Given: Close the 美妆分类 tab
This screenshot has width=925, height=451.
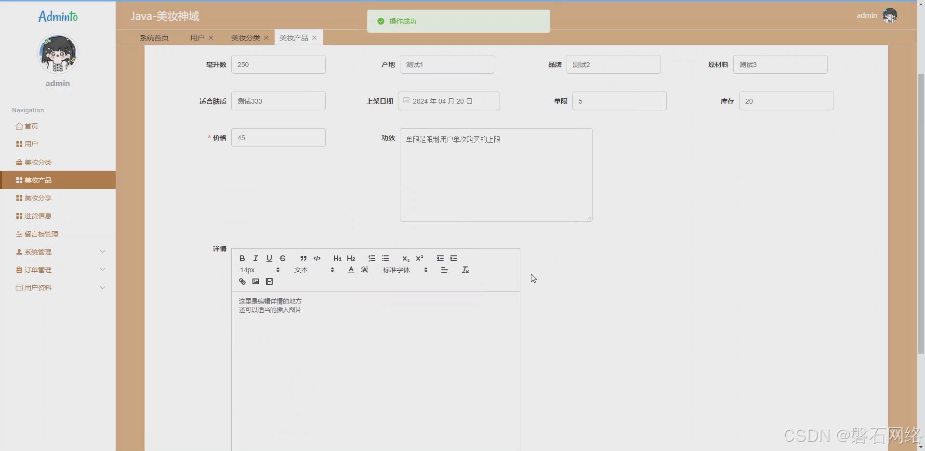Looking at the screenshot, I should 267,38.
